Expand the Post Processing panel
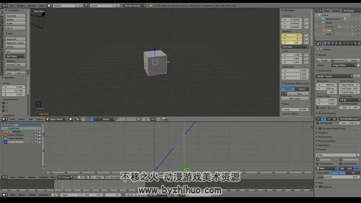The image size is (361, 203). [317, 141]
